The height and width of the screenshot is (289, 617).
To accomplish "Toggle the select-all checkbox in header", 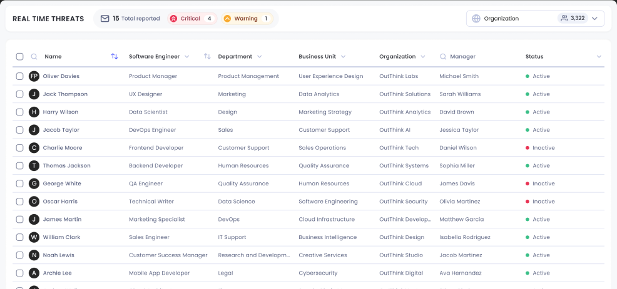I will point(19,57).
